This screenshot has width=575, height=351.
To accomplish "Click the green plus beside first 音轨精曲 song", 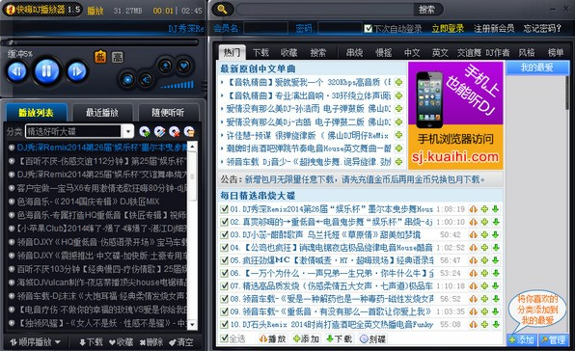I will (398, 82).
